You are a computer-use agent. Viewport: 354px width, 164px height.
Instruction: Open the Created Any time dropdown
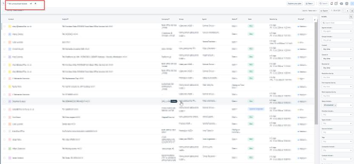pyautogui.click(x=337, y=49)
